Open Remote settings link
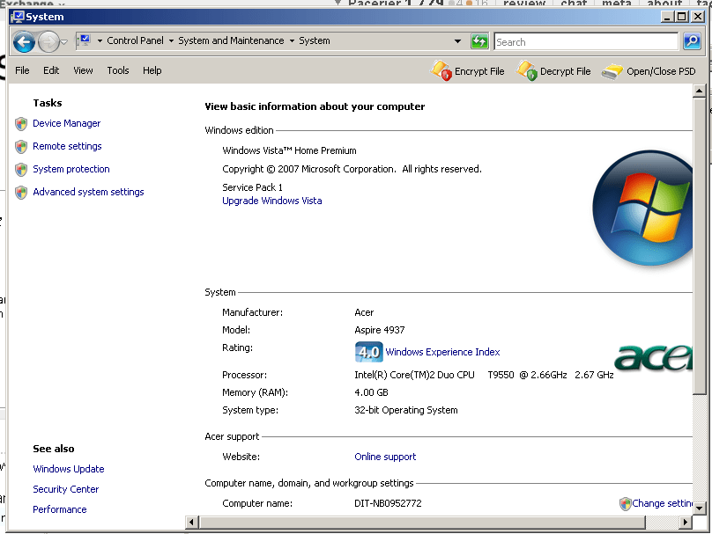 67,146
